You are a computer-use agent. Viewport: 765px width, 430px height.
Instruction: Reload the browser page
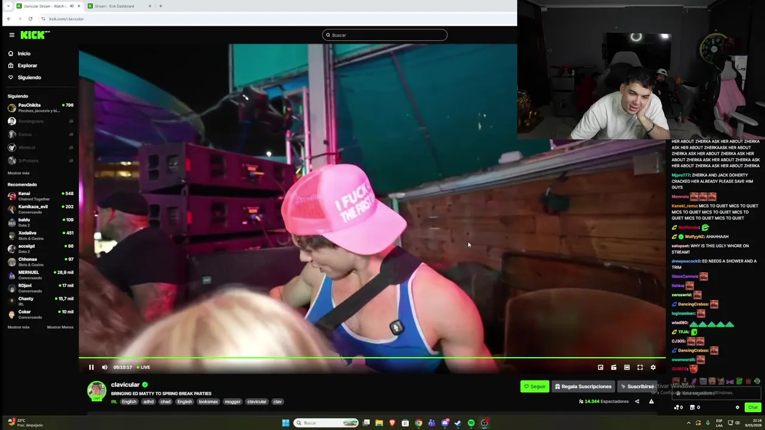(x=30, y=19)
